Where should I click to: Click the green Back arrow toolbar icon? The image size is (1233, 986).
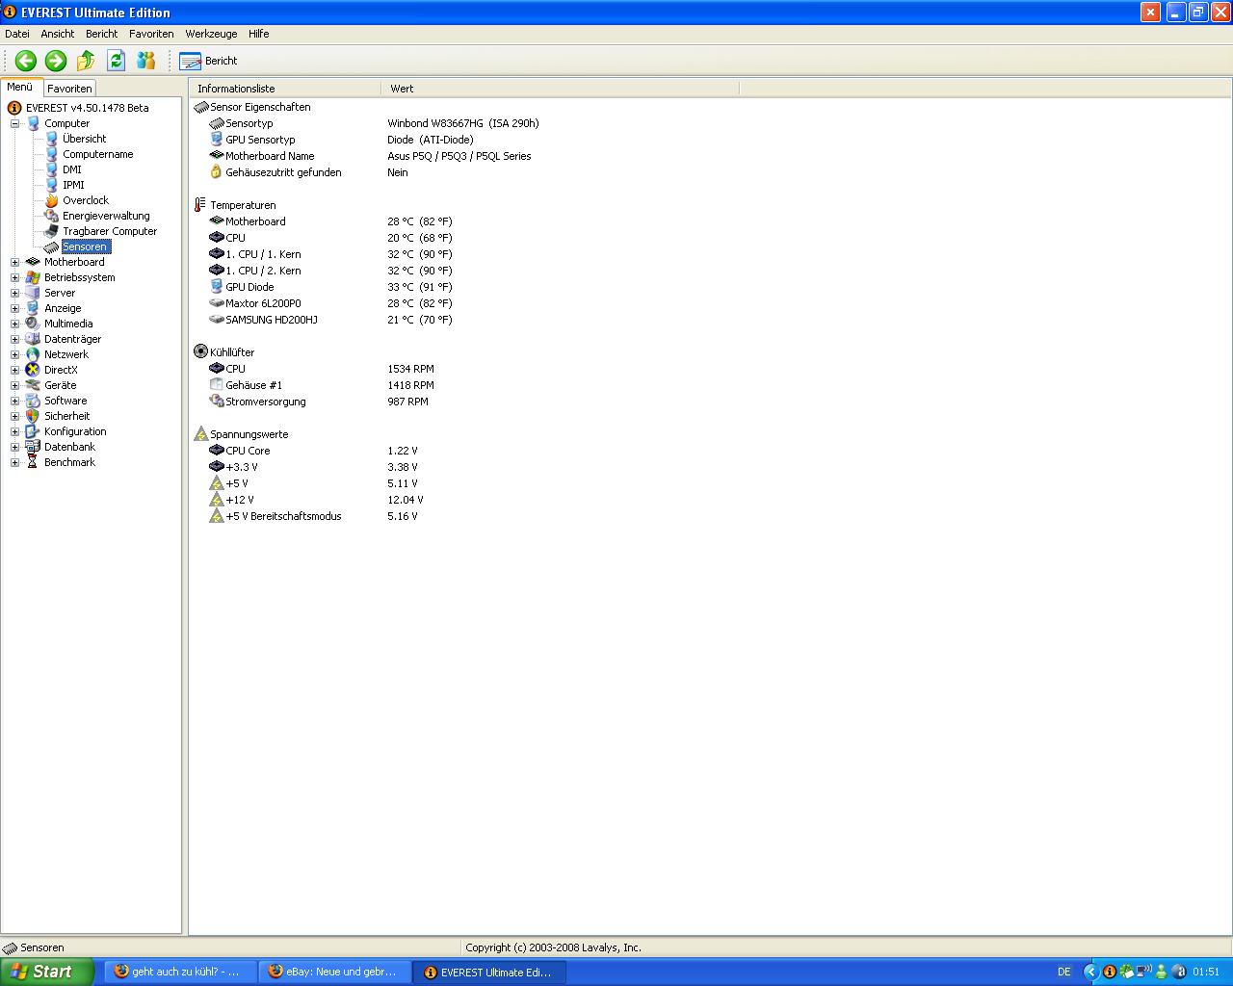pyautogui.click(x=26, y=61)
